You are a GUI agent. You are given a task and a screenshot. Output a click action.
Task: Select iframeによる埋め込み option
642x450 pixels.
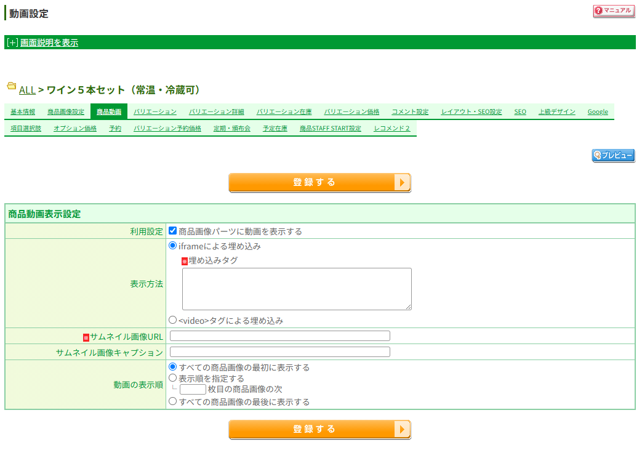coord(172,244)
